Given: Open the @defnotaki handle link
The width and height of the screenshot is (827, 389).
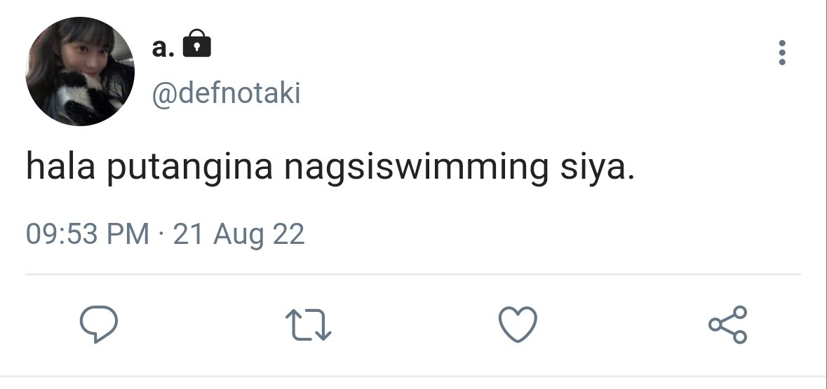Looking at the screenshot, I should tap(227, 94).
